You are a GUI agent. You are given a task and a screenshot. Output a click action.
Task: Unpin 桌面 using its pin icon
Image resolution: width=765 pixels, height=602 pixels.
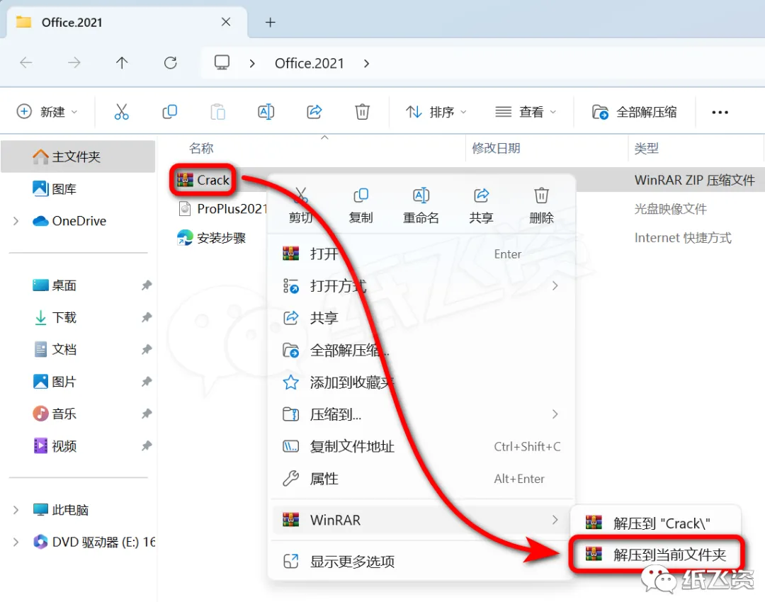pyautogui.click(x=147, y=285)
